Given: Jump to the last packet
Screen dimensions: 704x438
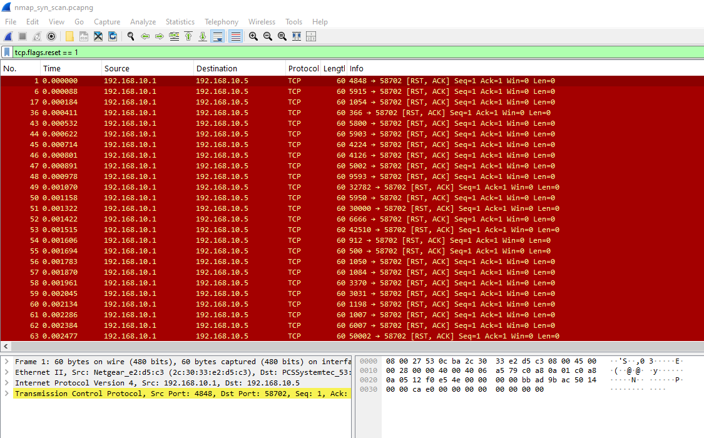Looking at the screenshot, I should coord(202,36).
